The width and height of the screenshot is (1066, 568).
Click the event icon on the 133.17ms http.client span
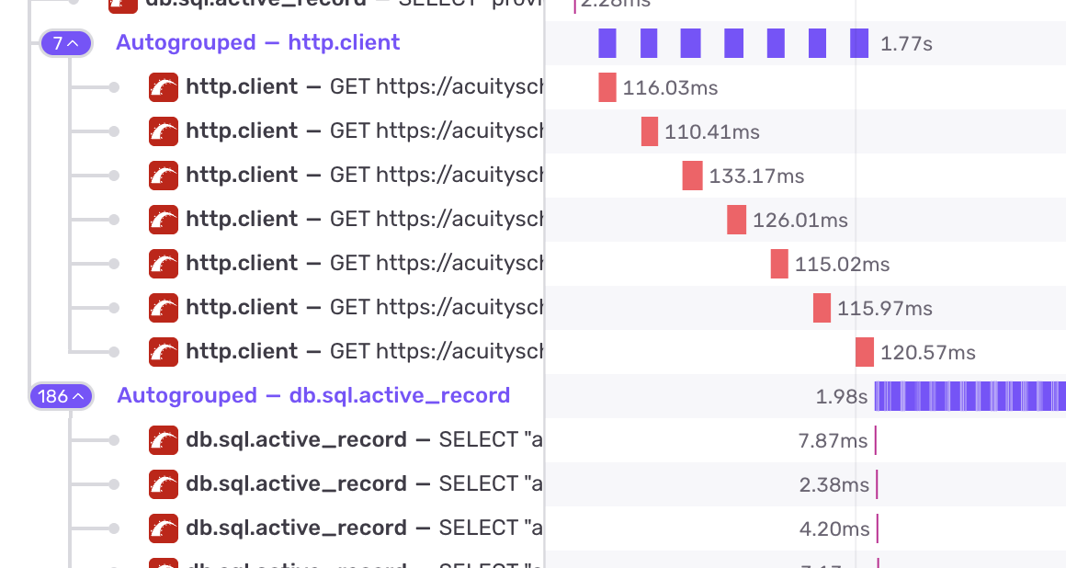pyautogui.click(x=163, y=175)
